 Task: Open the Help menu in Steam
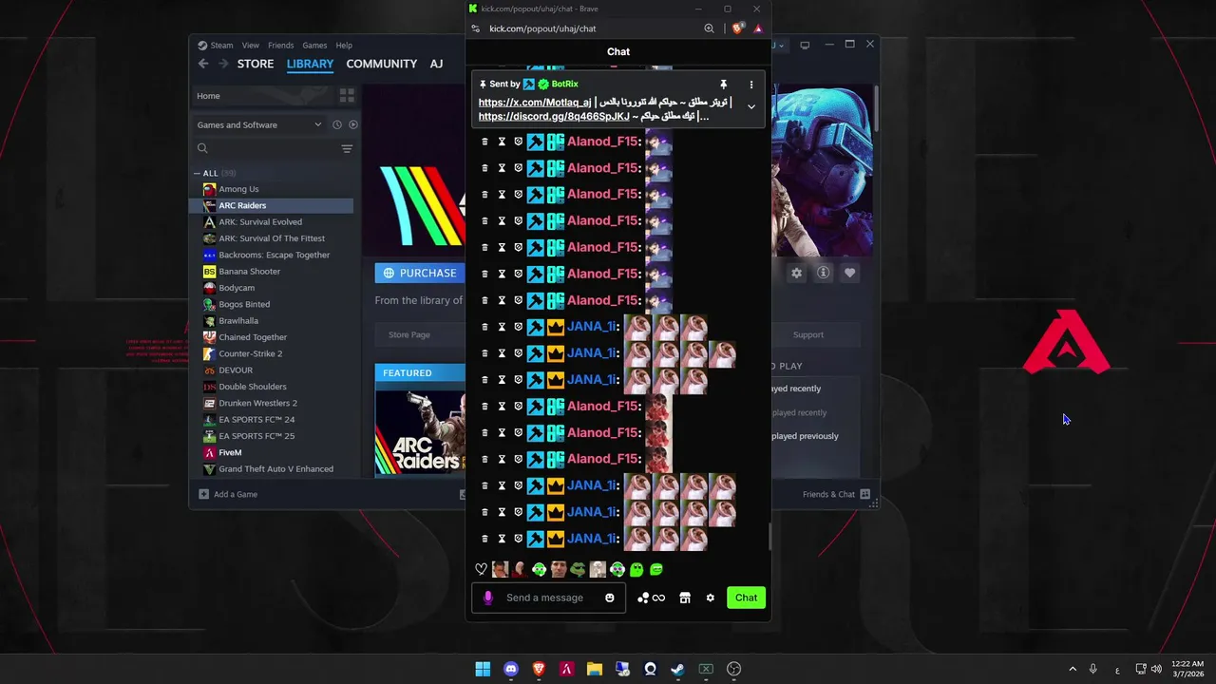[344, 45]
